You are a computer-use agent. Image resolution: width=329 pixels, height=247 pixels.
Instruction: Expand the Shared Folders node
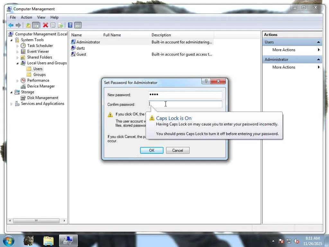(17, 57)
